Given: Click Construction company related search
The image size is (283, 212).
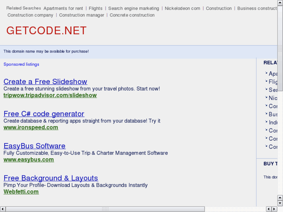Looking at the screenshot, I should coord(30,15).
